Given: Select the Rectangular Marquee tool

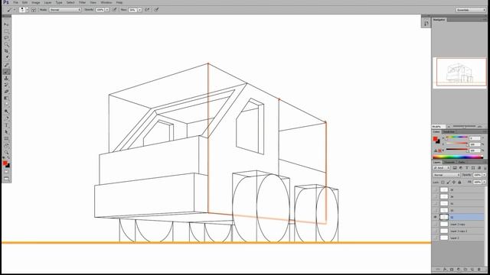Looking at the screenshot, I should 6,31.
